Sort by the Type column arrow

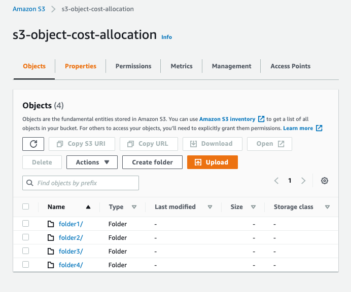coord(134,207)
